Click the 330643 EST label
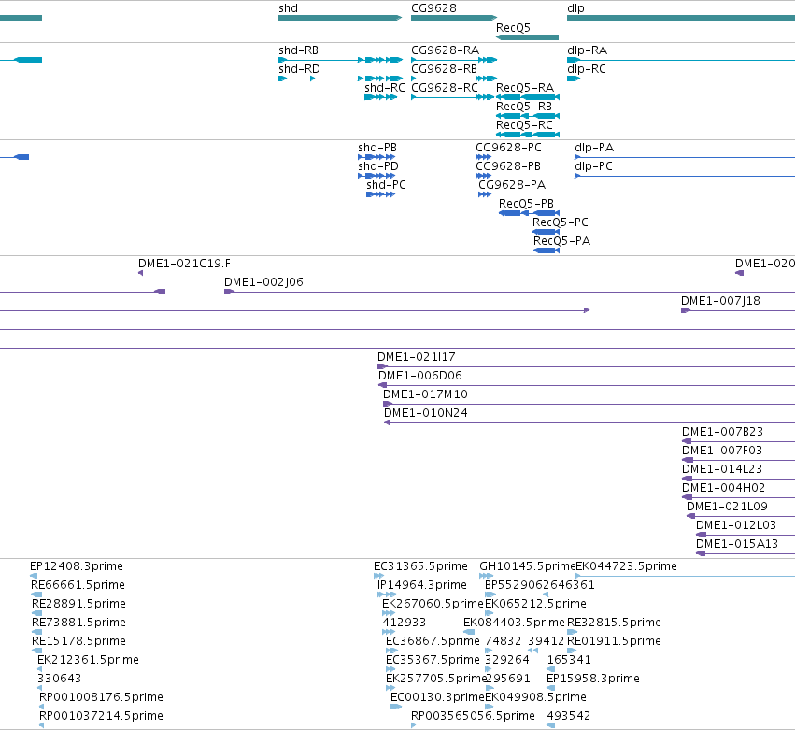Viewport: 795px width, 730px height. click(59, 679)
